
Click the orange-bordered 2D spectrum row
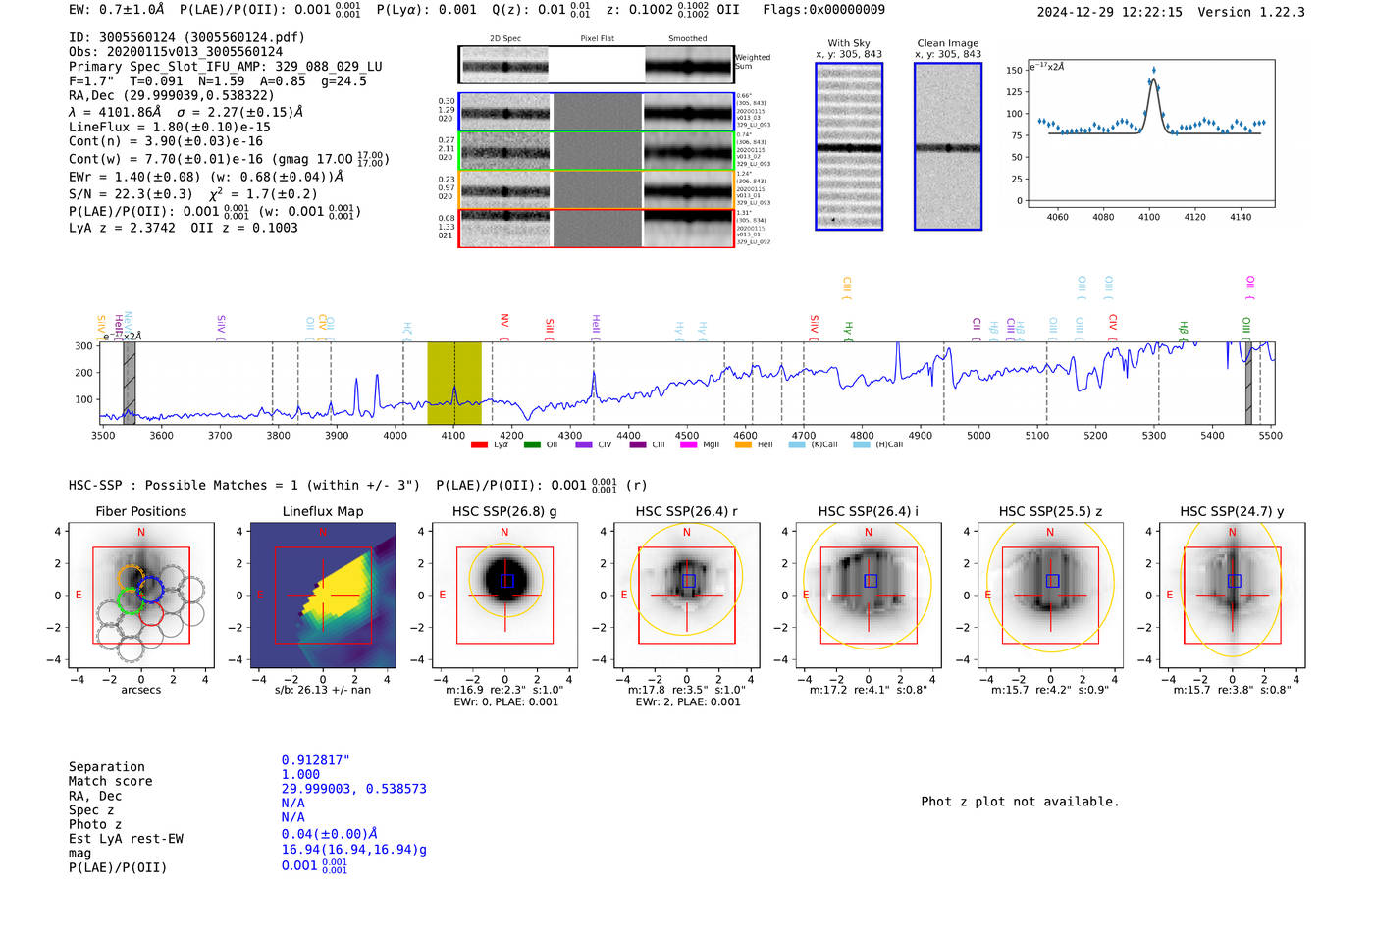click(597, 189)
